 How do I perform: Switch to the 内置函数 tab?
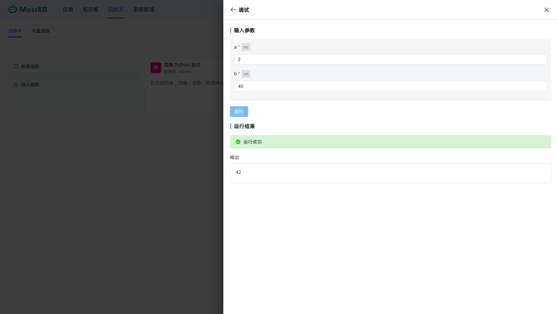pyautogui.click(x=41, y=31)
